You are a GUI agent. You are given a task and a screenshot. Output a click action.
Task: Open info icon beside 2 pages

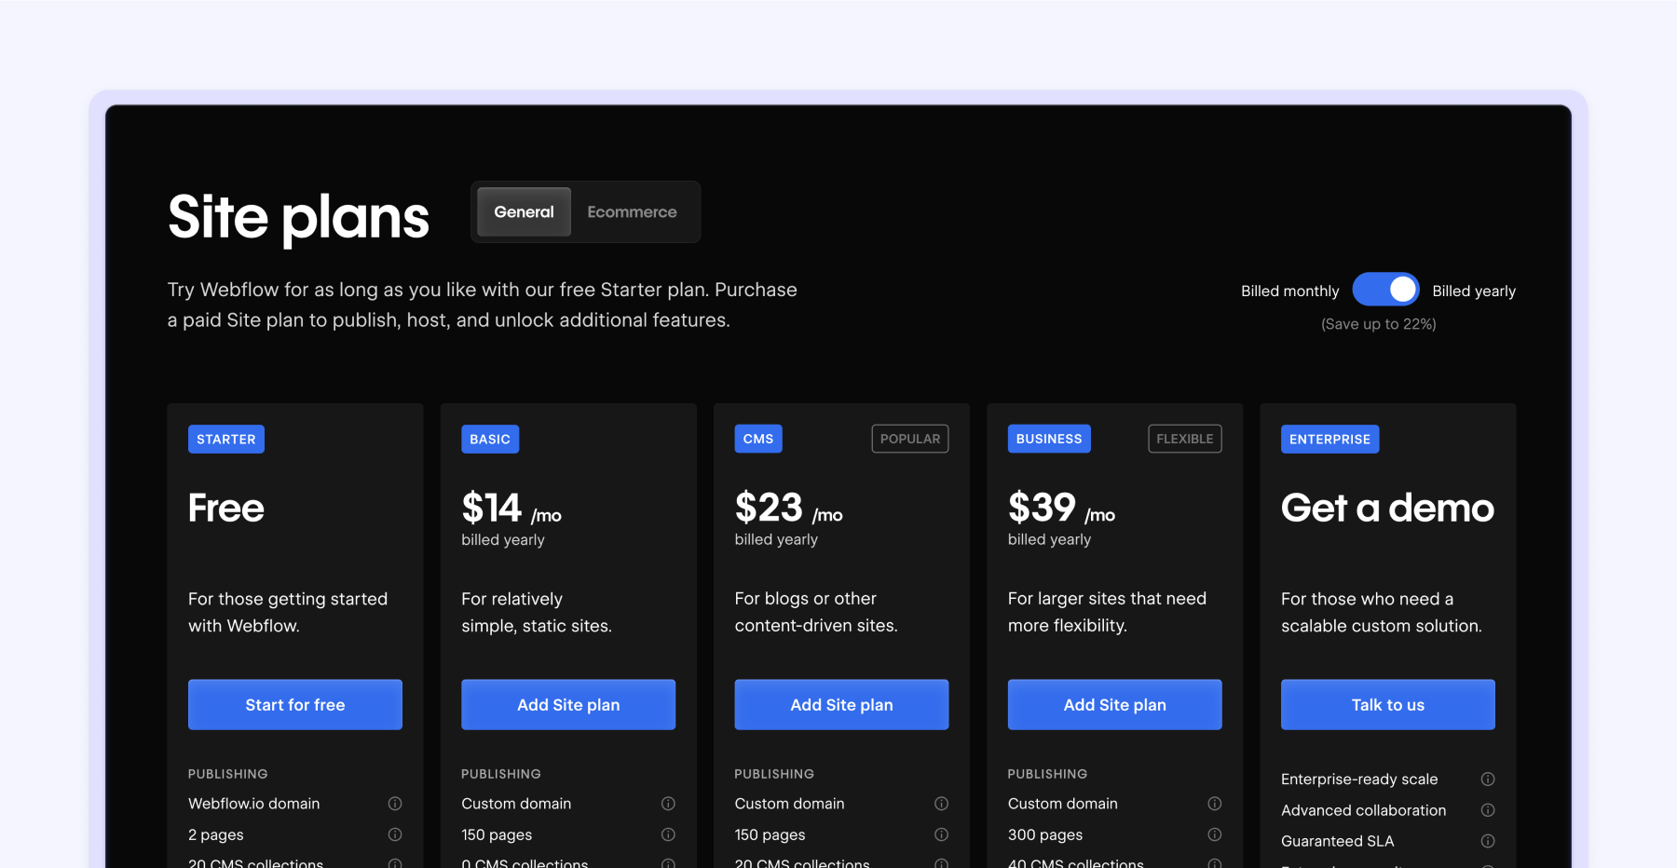coord(395,834)
